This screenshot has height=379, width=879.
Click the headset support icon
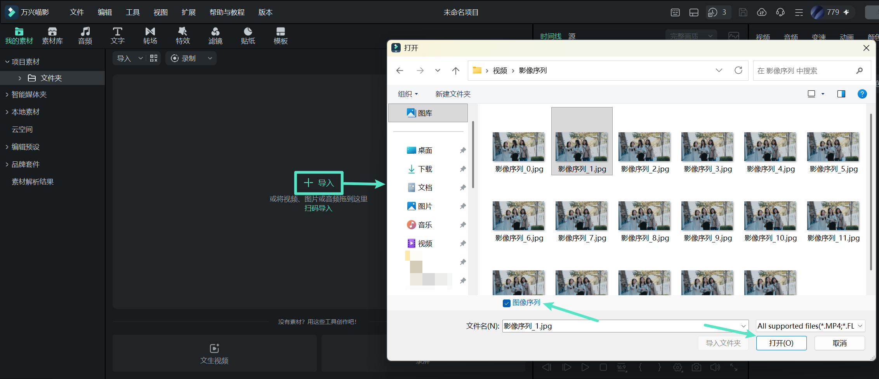tap(780, 12)
